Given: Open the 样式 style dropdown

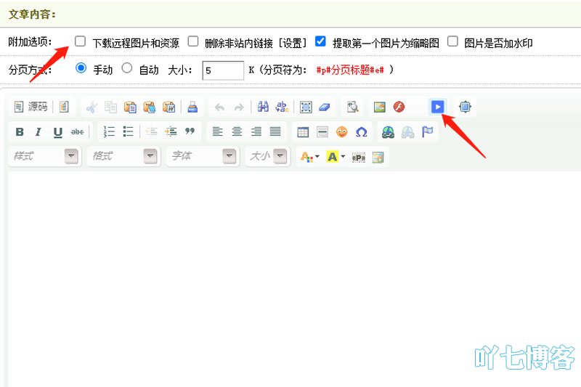Looking at the screenshot, I should coord(44,156).
